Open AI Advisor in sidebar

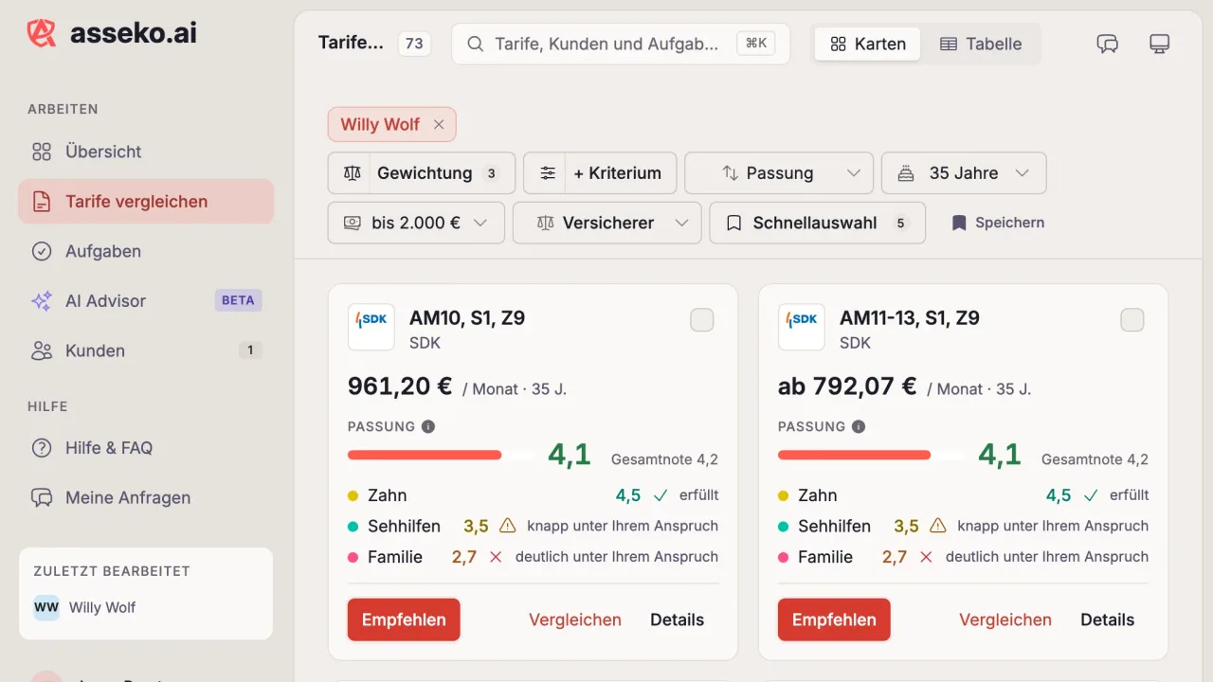point(146,301)
